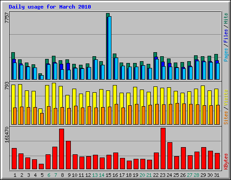Click the day 25 x-axis label
Screen dimensions: 231x180
click(x=176, y=175)
